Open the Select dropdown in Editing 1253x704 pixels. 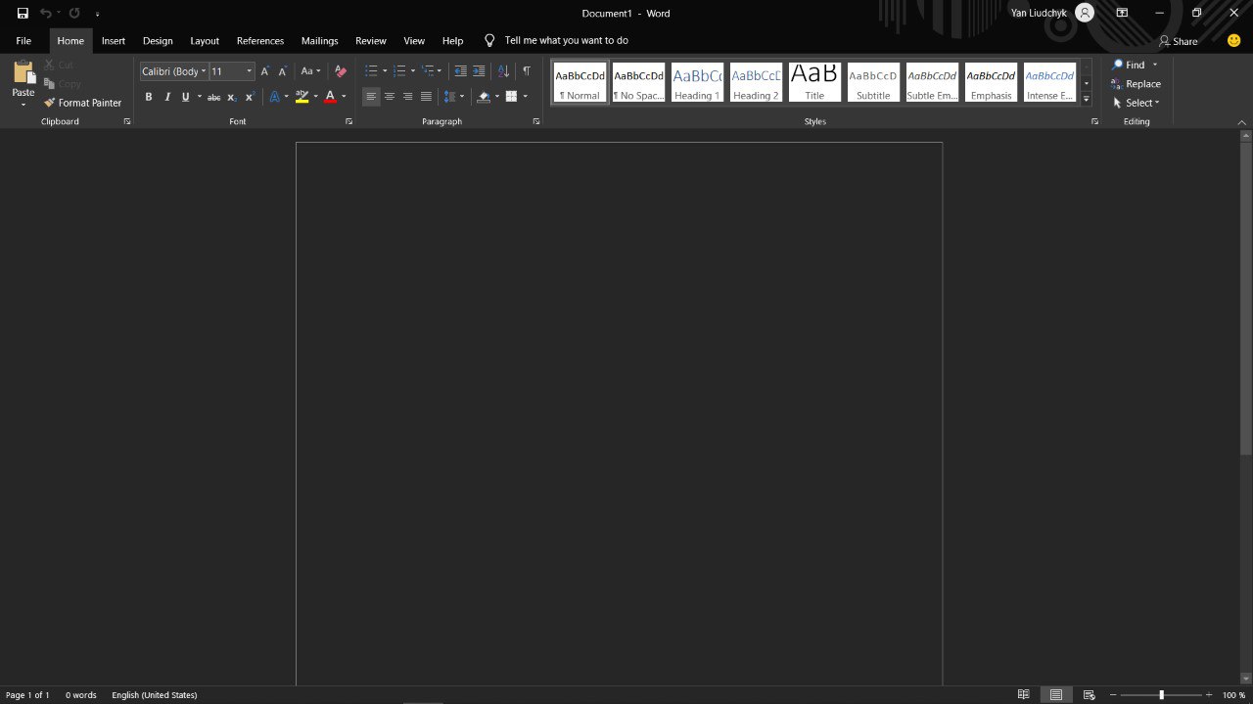(1137, 103)
